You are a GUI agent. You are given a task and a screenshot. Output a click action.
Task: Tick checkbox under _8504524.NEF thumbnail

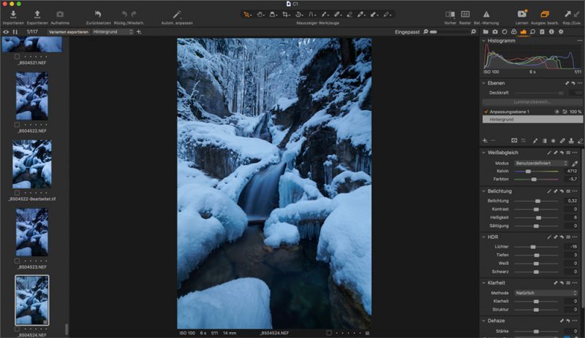pos(17,329)
